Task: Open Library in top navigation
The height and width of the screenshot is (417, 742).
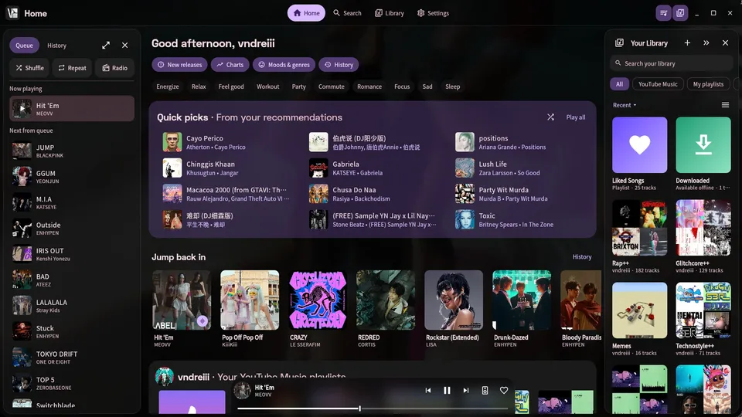Action: (390, 13)
